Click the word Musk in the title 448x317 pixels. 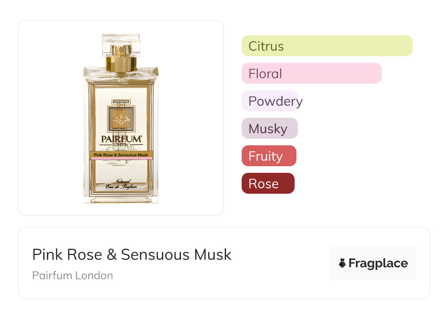coord(213,255)
